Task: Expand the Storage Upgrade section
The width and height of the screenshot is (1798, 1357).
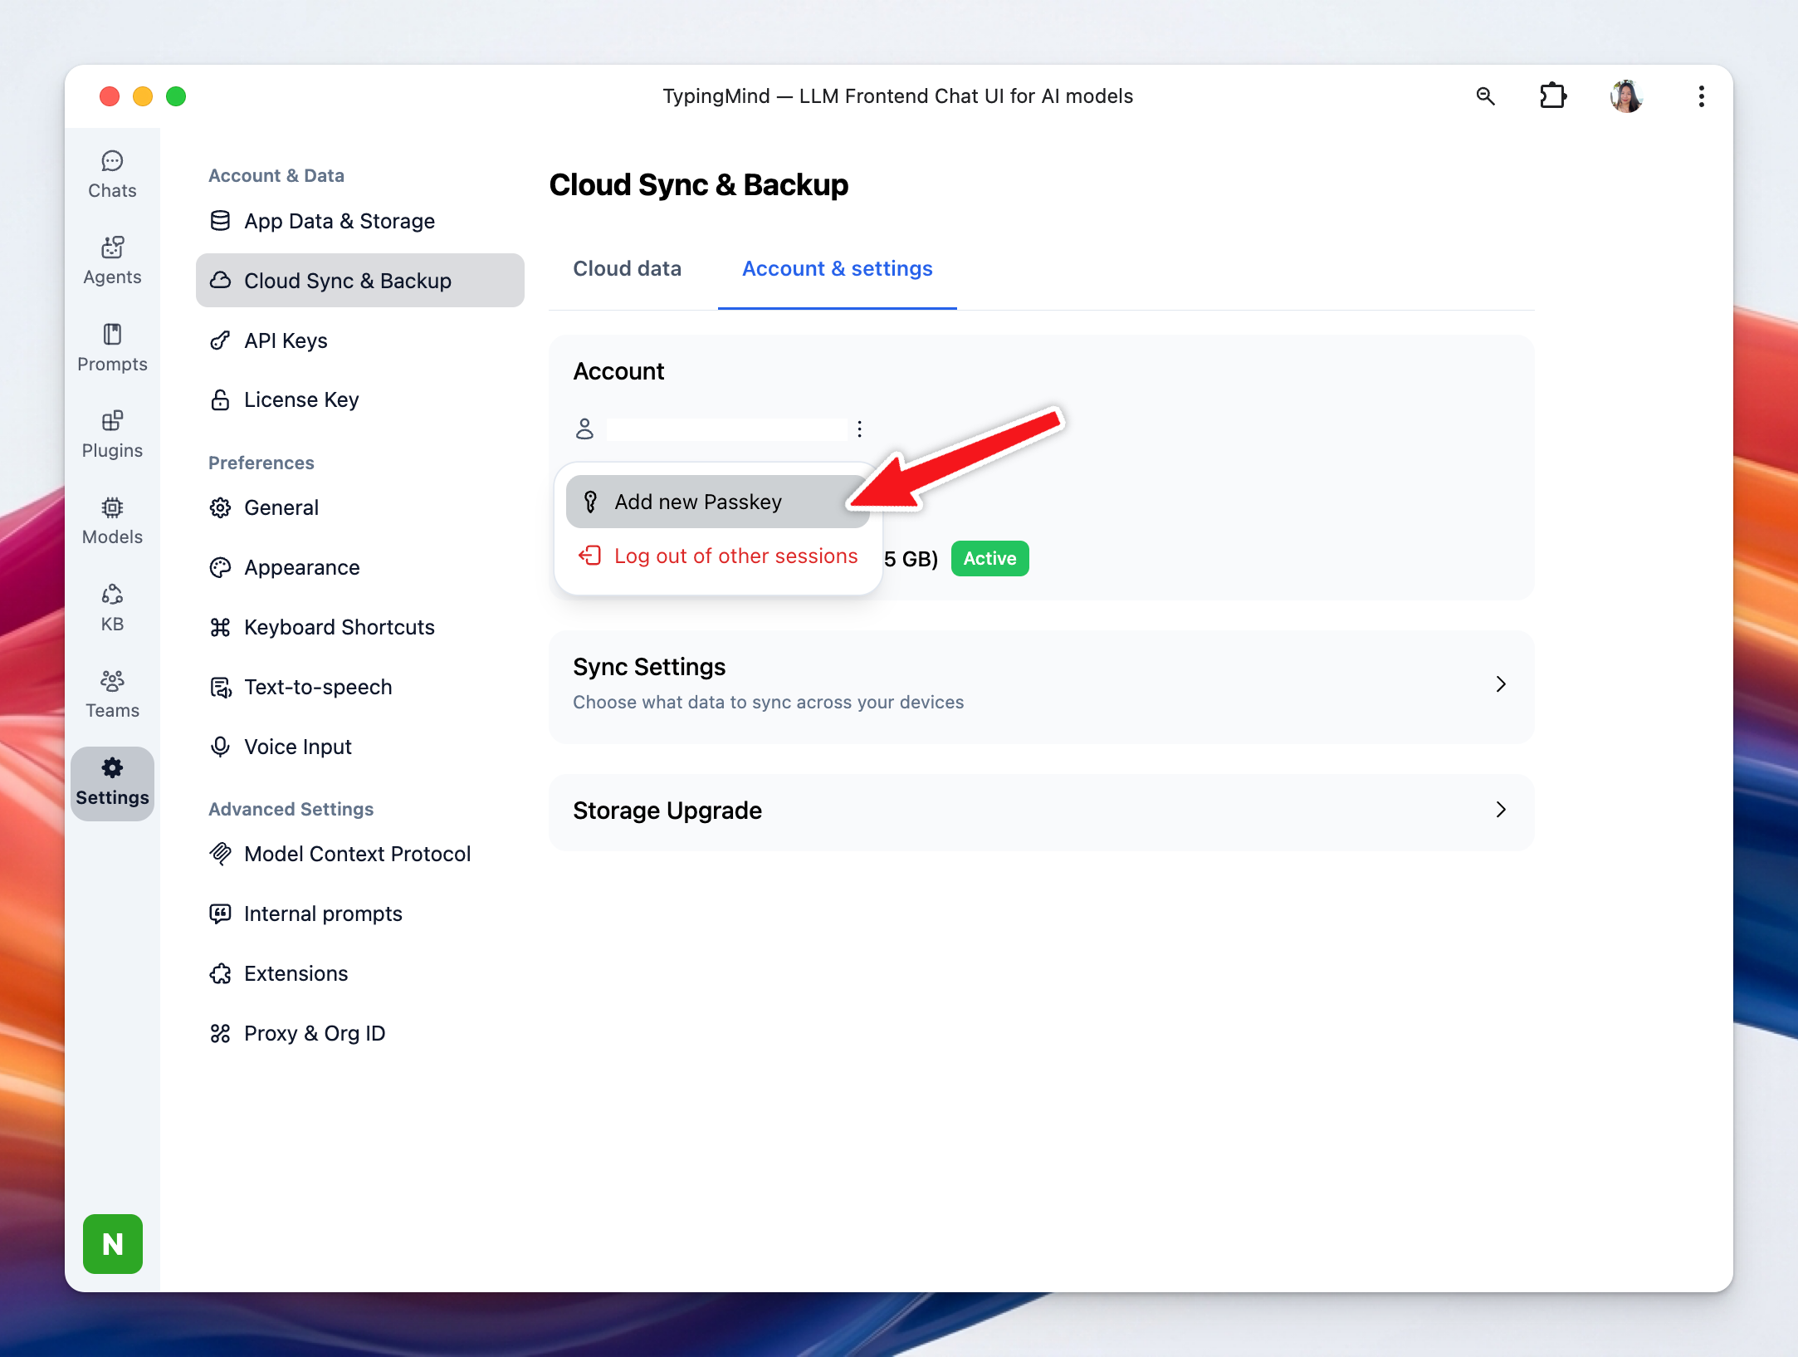Action: pyautogui.click(x=1041, y=811)
